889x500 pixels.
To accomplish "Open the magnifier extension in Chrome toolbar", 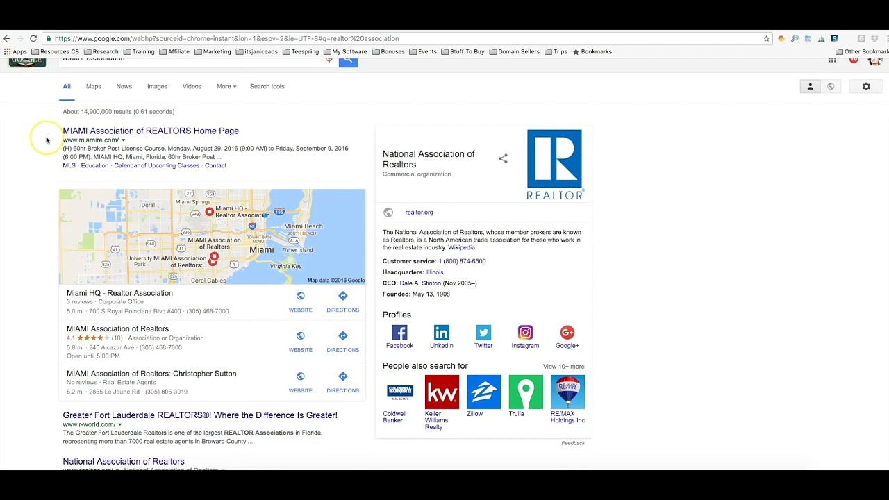I will pyautogui.click(x=795, y=39).
